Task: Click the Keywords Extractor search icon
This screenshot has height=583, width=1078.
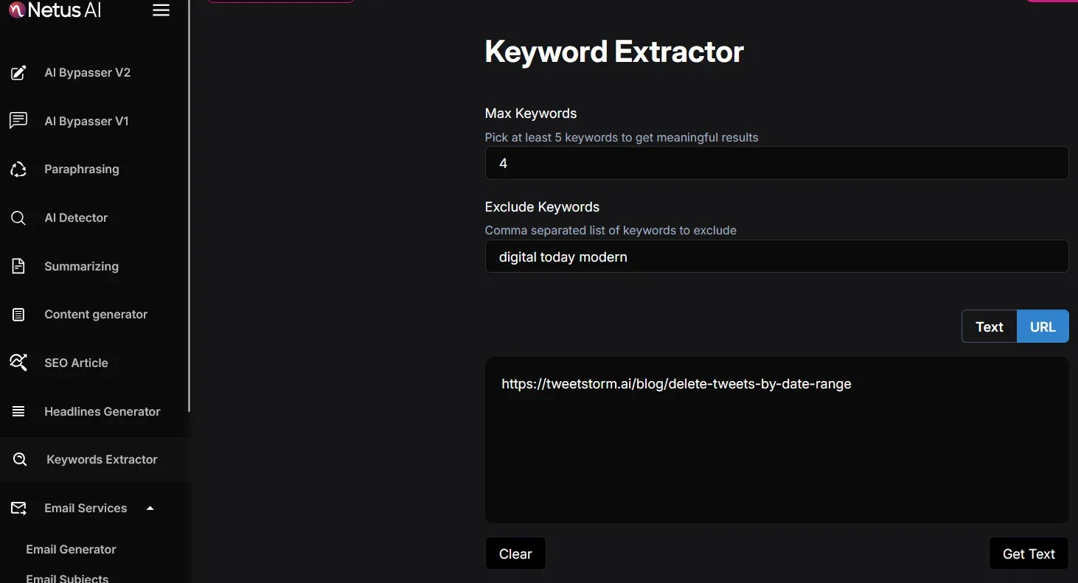Action: coord(21,460)
